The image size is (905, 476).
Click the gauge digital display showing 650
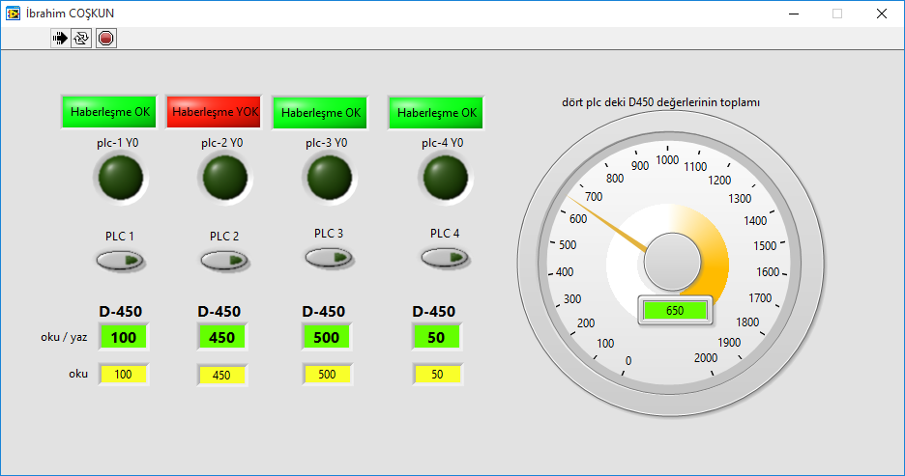pyautogui.click(x=675, y=311)
